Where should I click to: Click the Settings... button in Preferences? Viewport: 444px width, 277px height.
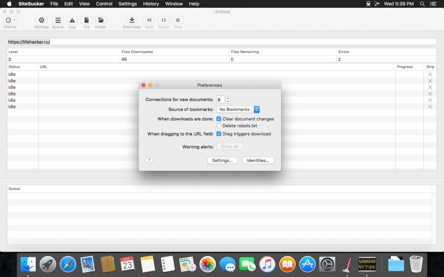point(222,160)
